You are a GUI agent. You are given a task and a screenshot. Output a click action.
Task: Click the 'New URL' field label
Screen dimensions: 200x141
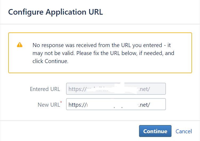49,105
